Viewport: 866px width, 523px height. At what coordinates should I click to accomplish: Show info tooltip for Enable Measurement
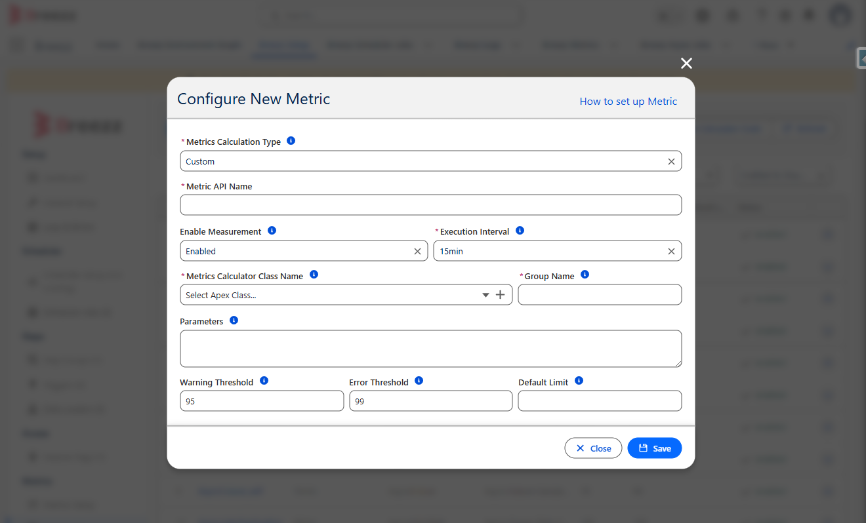[x=272, y=231]
